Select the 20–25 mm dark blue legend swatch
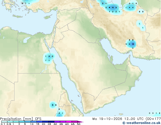 pos(45,122)
